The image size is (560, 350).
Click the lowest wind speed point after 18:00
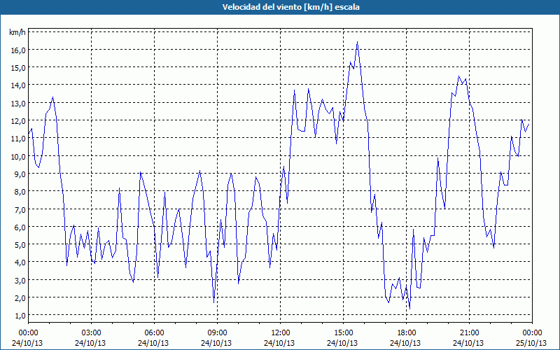pyautogui.click(x=409, y=309)
